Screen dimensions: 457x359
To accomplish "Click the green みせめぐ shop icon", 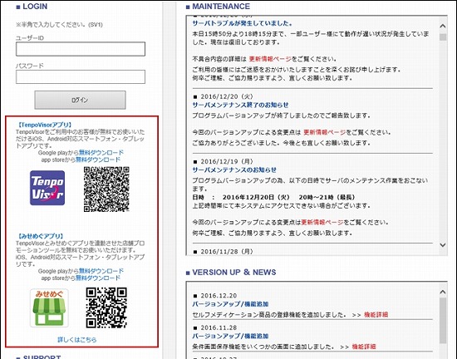I will (49, 307).
